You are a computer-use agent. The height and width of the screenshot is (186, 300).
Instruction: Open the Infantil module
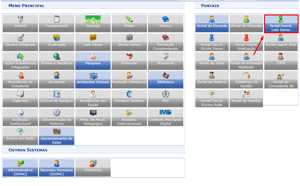[20, 23]
